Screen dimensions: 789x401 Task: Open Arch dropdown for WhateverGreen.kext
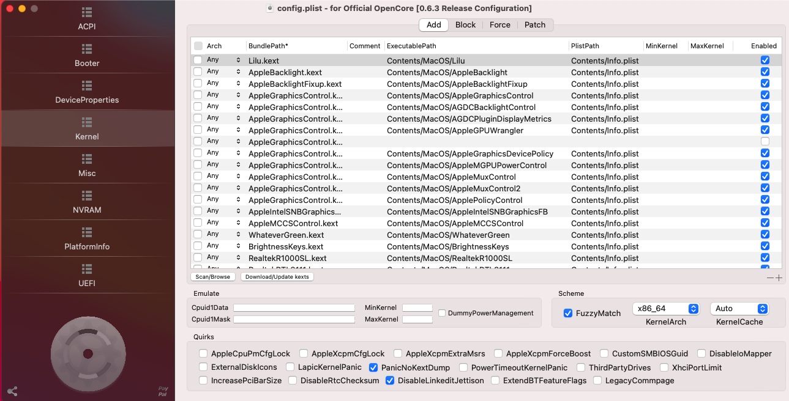click(x=238, y=235)
